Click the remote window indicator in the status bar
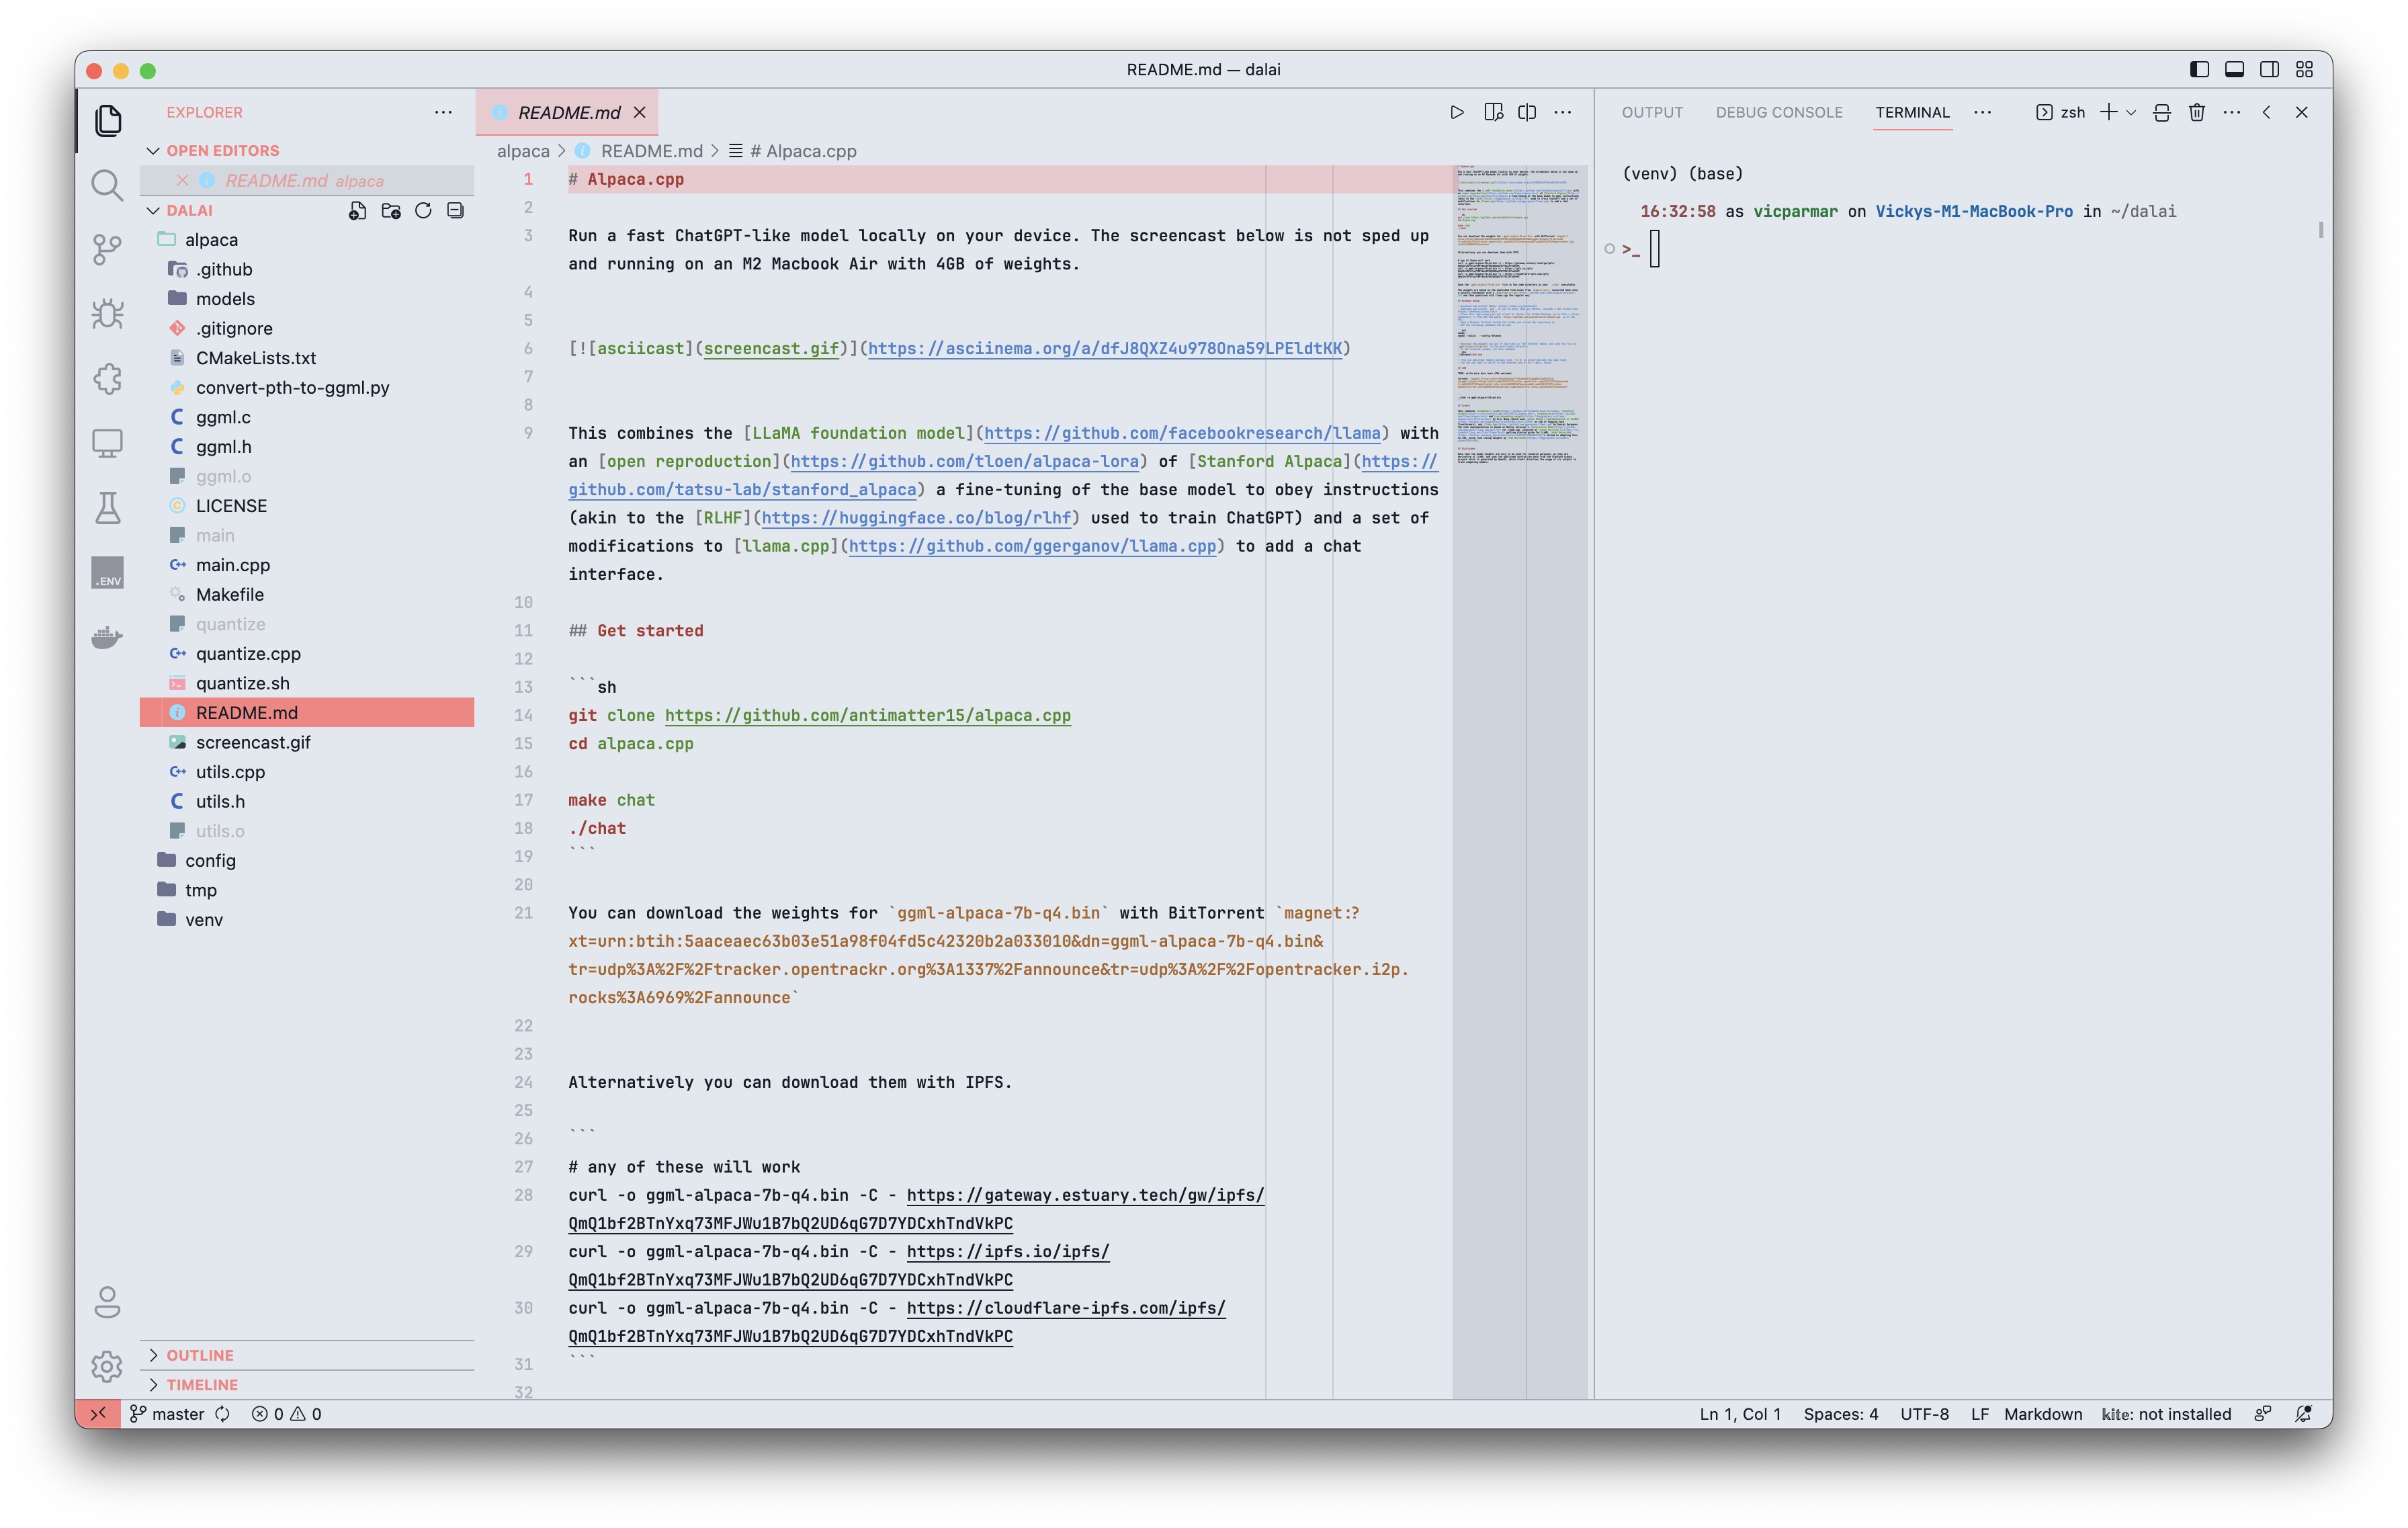2408x1528 pixels. [x=98, y=1413]
